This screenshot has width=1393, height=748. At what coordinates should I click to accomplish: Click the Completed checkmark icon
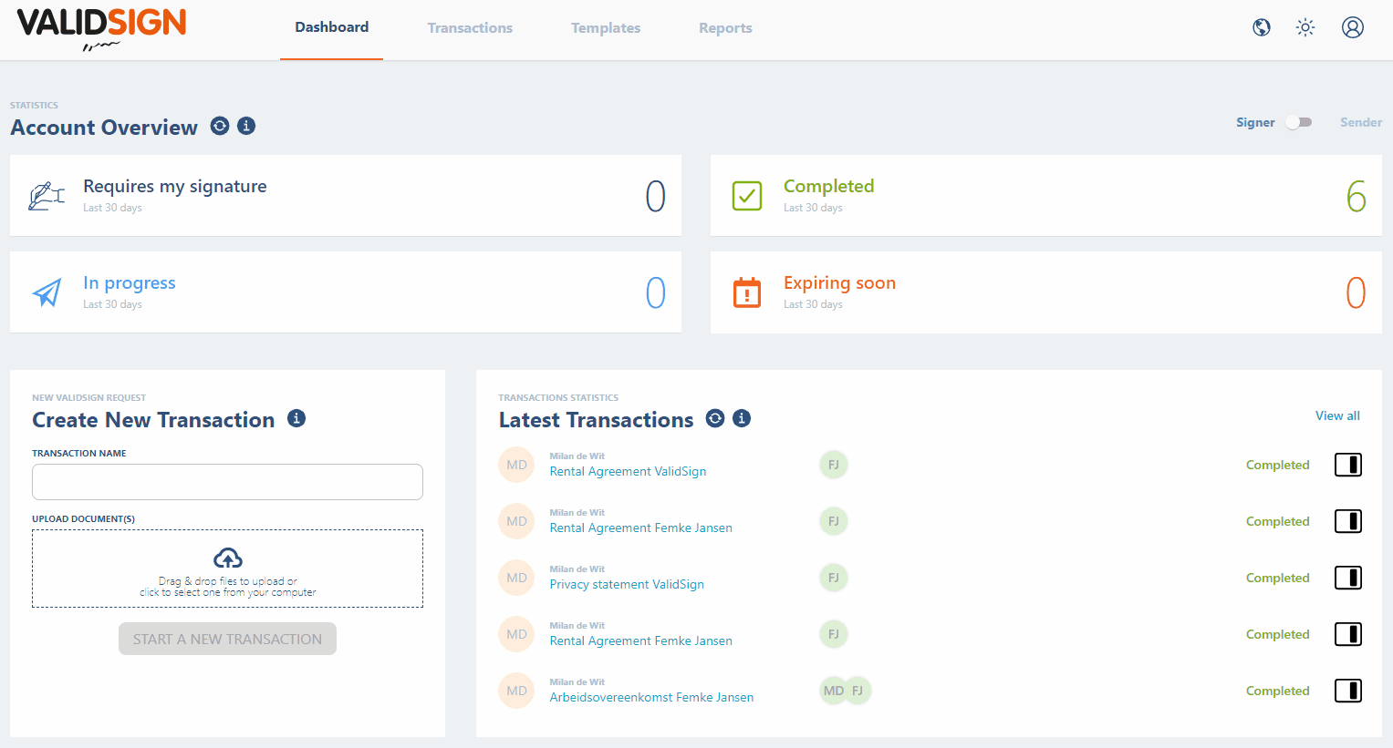(747, 196)
